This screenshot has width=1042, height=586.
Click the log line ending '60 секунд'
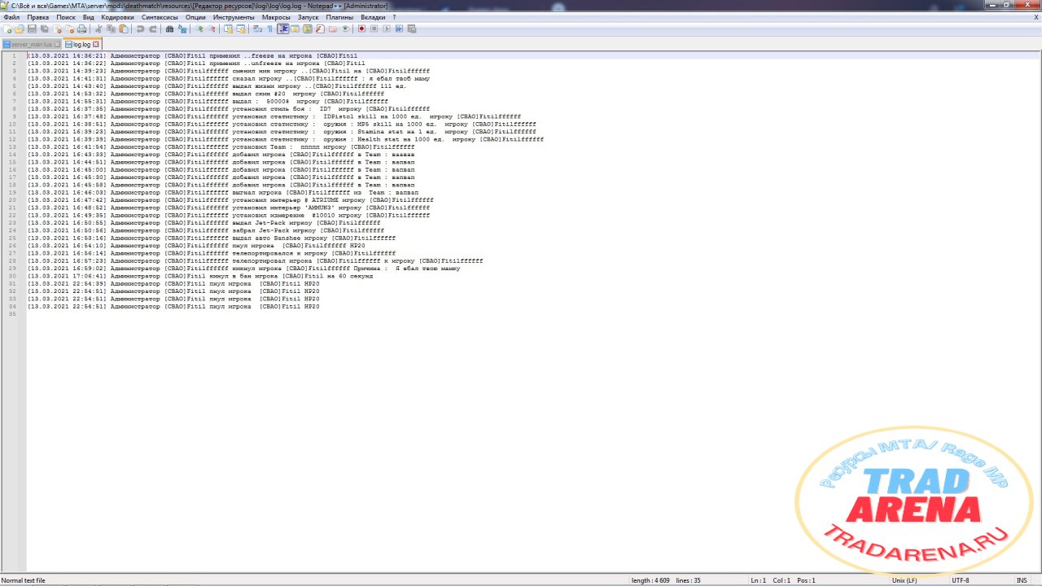click(x=200, y=277)
